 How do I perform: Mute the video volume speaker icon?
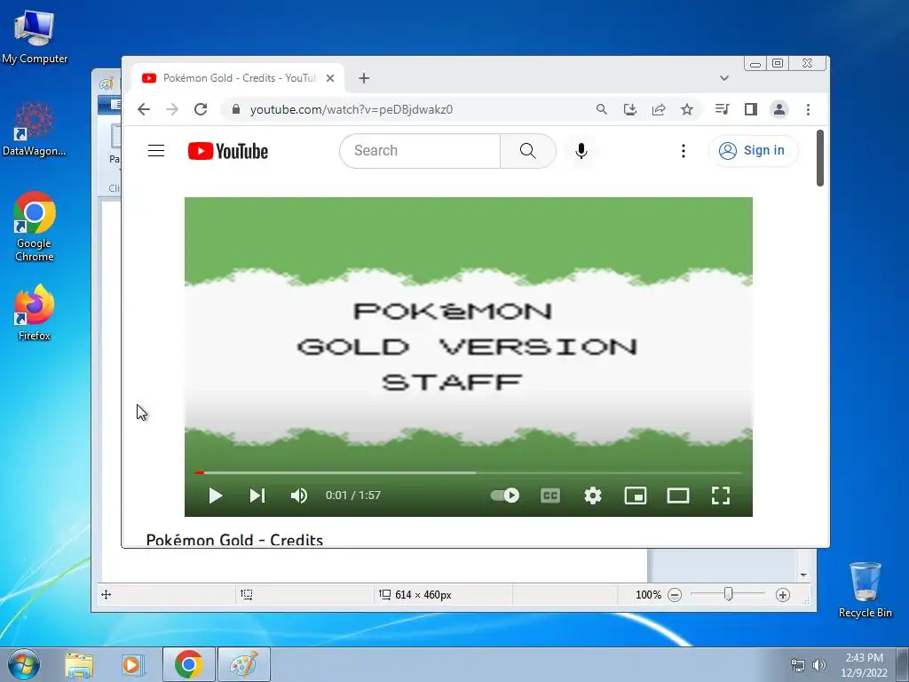pyautogui.click(x=299, y=496)
